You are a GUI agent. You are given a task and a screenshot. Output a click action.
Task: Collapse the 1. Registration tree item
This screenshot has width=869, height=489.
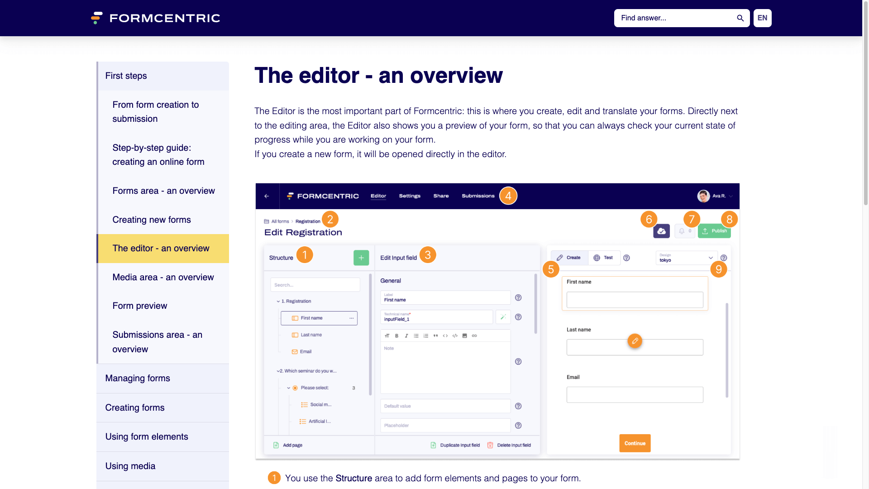tap(278, 301)
